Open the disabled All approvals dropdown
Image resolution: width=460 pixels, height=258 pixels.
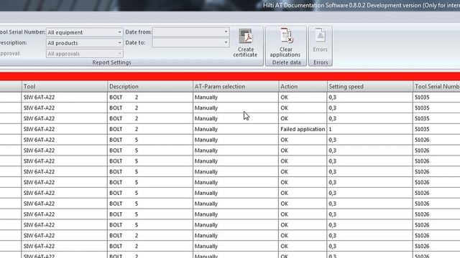[119, 54]
